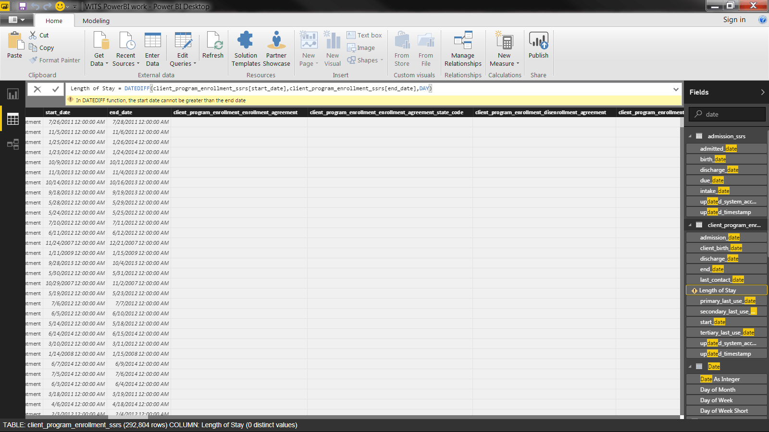
Task: Create a New Measure
Action: pos(505,49)
